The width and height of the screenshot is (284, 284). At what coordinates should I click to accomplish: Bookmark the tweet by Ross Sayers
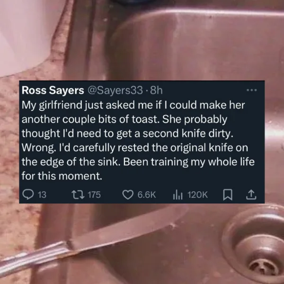pyautogui.click(x=228, y=195)
